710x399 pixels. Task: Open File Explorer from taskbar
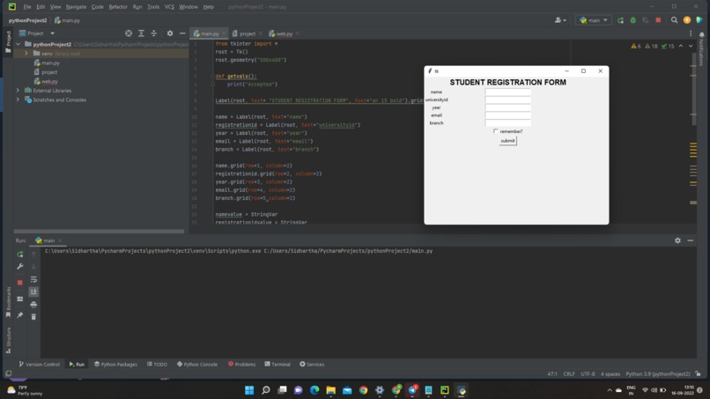click(330, 390)
